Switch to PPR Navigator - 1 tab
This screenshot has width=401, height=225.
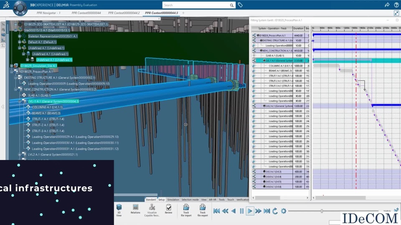[x=48, y=13]
